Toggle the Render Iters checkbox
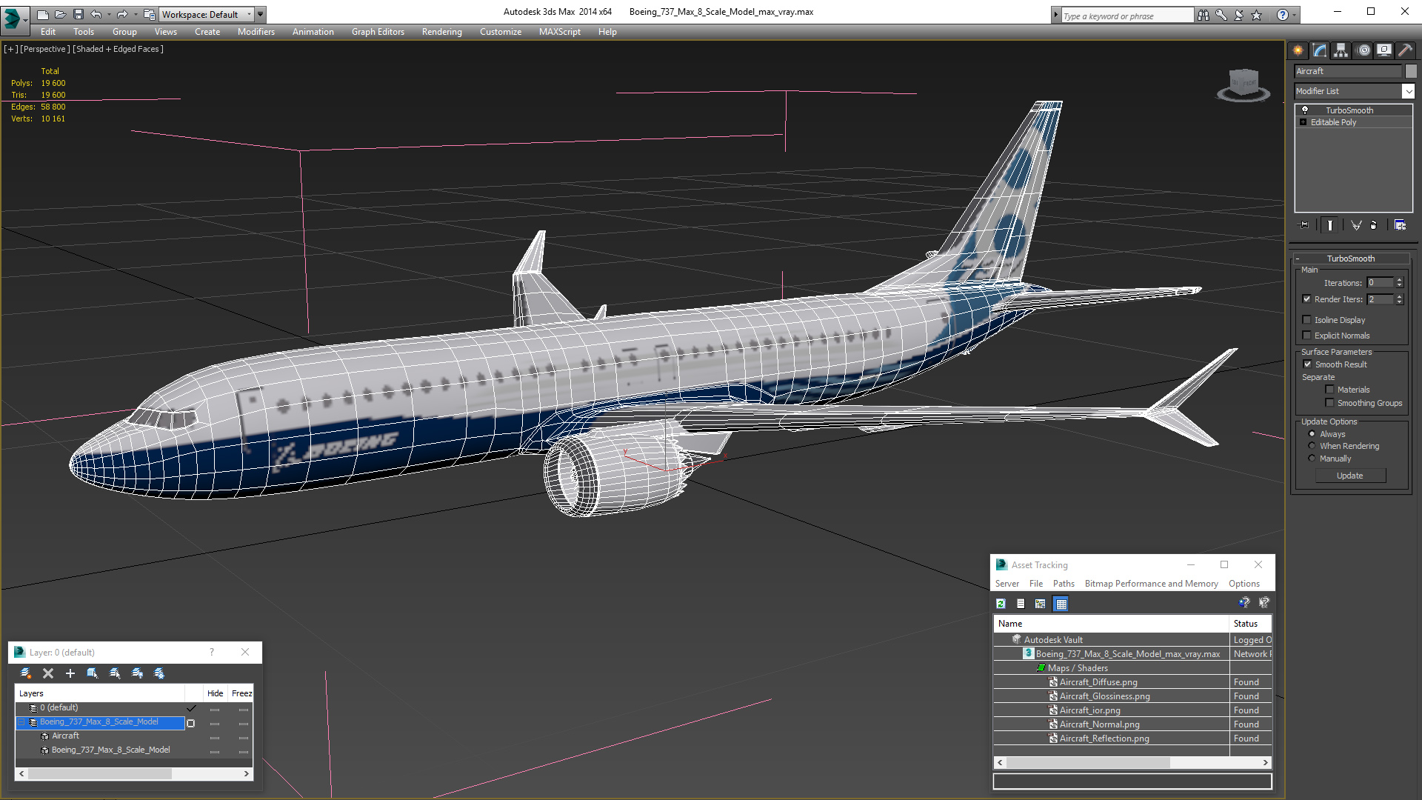This screenshot has height=800, width=1422. pyautogui.click(x=1307, y=299)
